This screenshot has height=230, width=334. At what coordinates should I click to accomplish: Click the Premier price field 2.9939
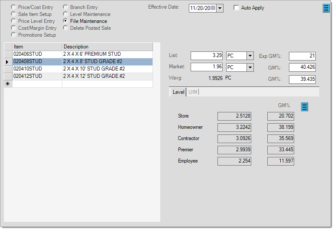coord(234,150)
